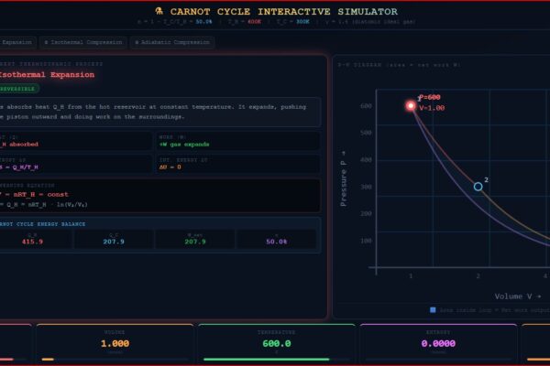This screenshot has height=366, width=550.
Task: Click the W_net 207.9 energy cell
Action: pyautogui.click(x=192, y=239)
